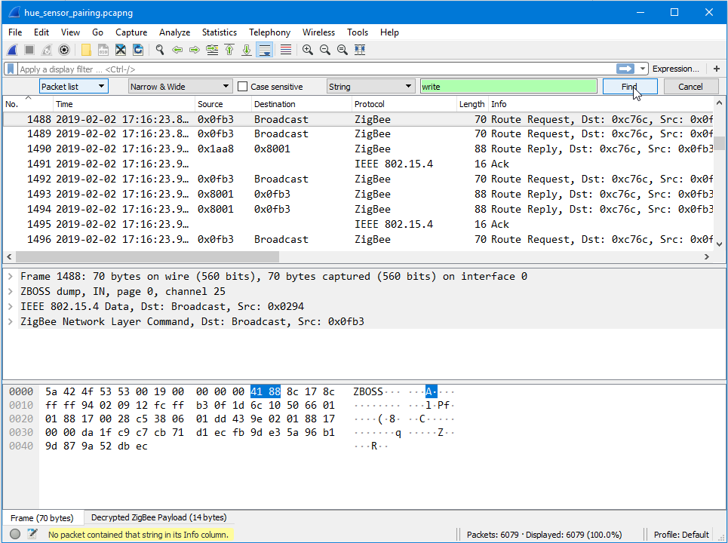This screenshot has height=543, width=728.
Task: Open the display filter history dropdown arrow
Action: 643,69
